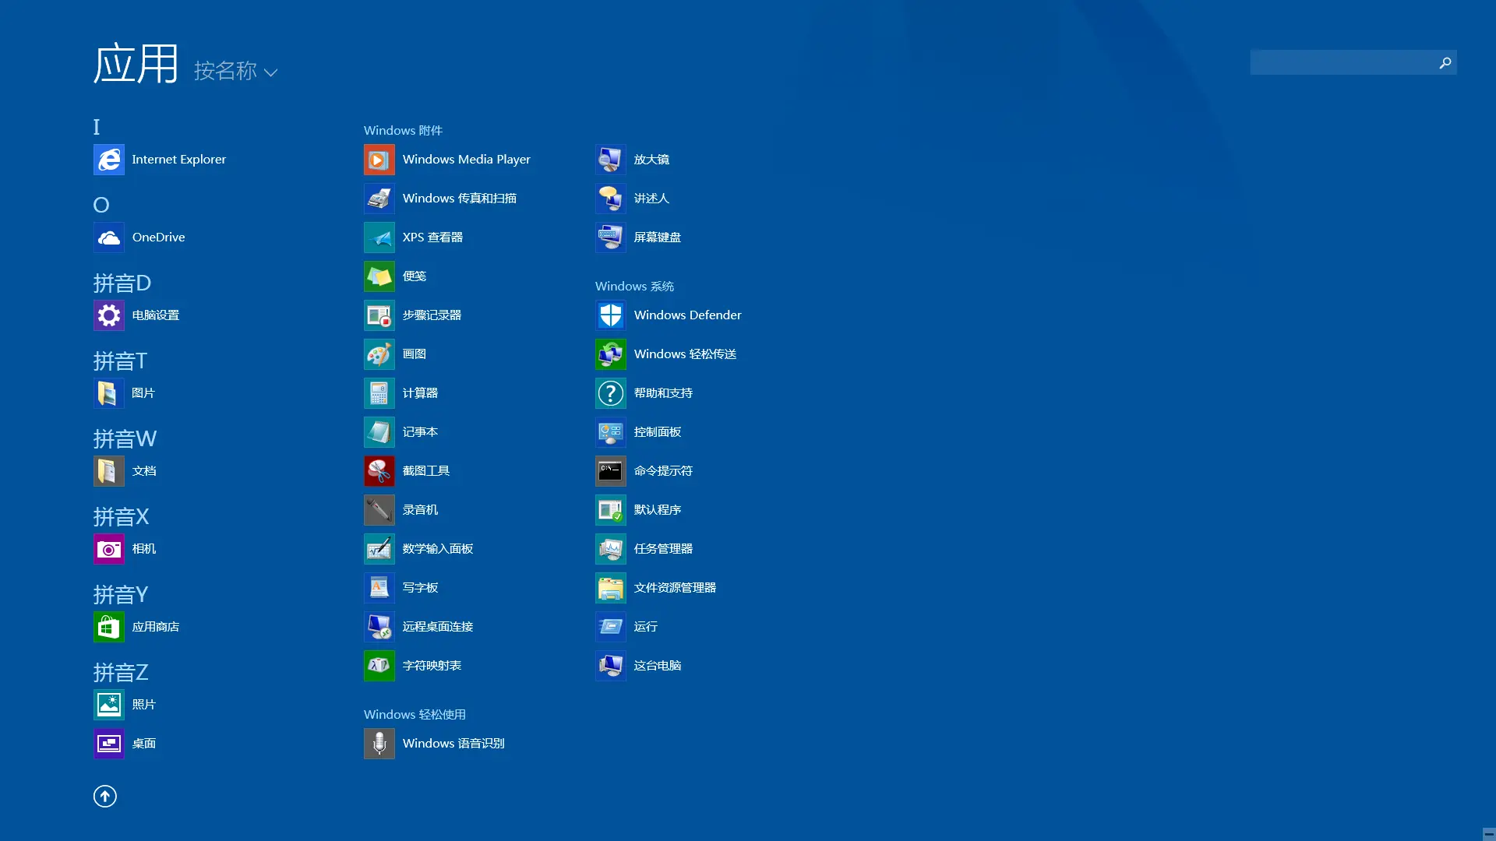
Task: Expand Windows 轻松使用 section header
Action: 415,713
